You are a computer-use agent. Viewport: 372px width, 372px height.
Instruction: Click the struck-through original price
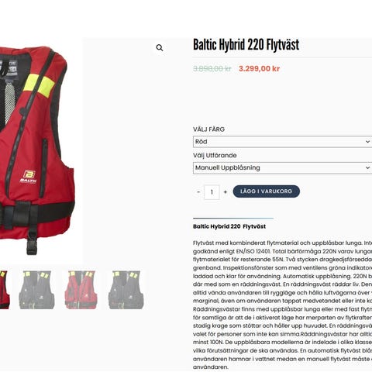point(212,69)
